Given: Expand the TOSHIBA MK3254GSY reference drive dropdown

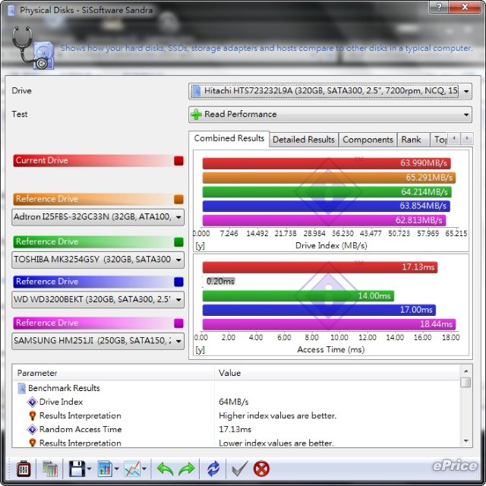Looking at the screenshot, I should coord(178,260).
